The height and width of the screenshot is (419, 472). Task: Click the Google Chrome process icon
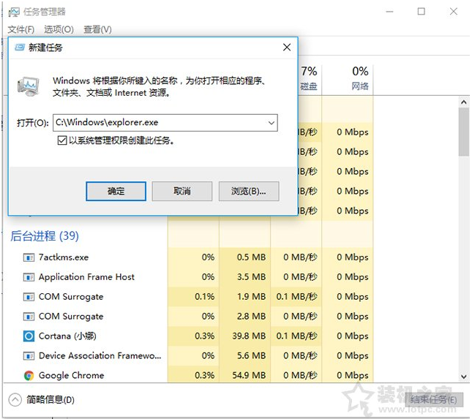pos(29,376)
